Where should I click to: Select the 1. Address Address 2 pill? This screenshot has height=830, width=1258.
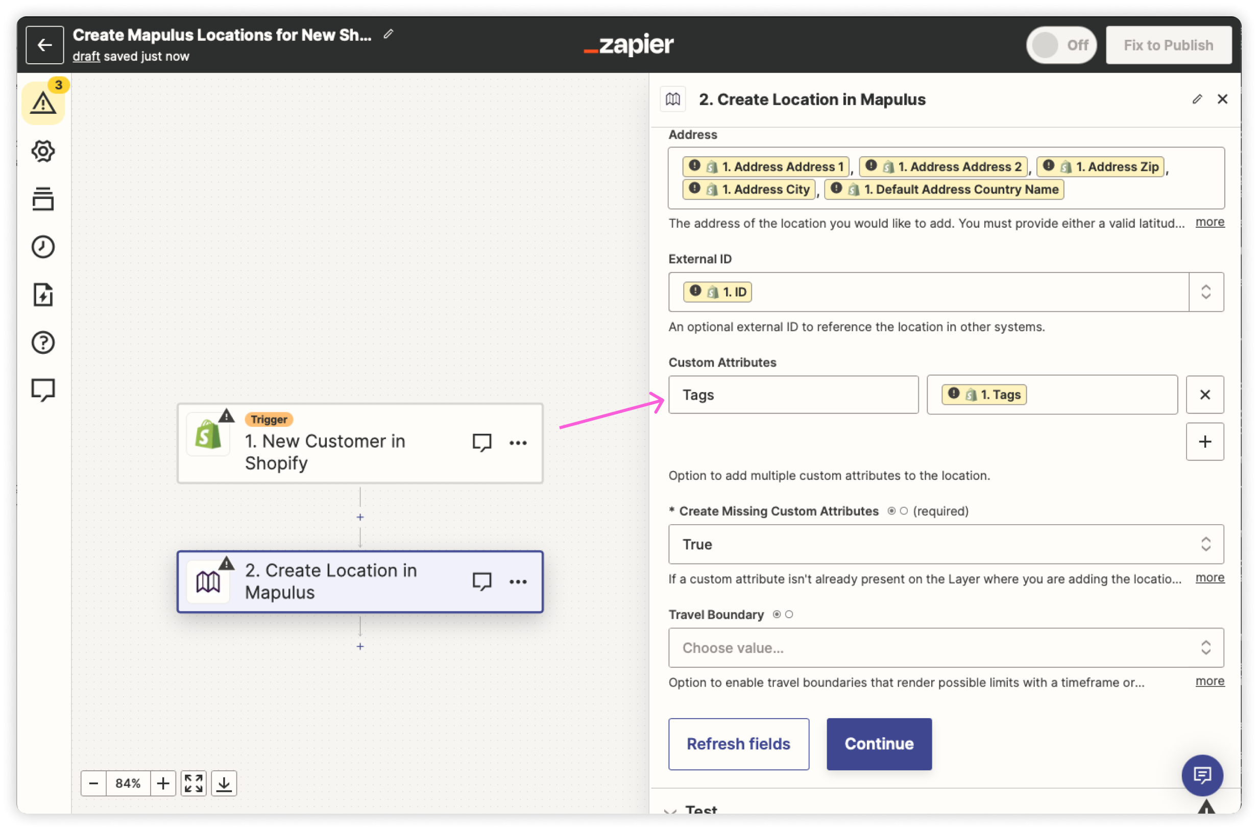click(x=942, y=167)
